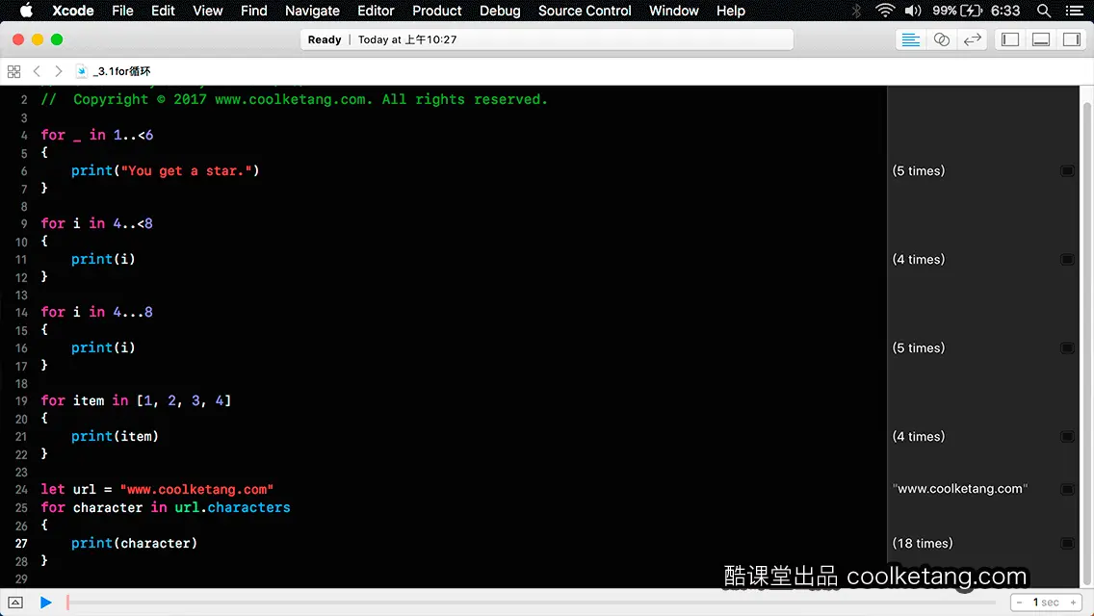The height and width of the screenshot is (616, 1094).
Task: Click the playground timeline slider
Action: [532, 603]
